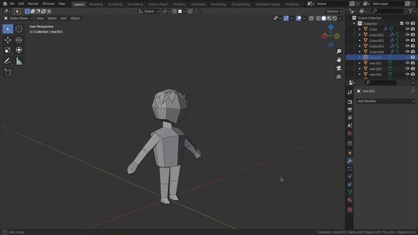Disable Cube.003 render camera icon
The width and height of the screenshot is (418, 235).
[x=413, y=46]
